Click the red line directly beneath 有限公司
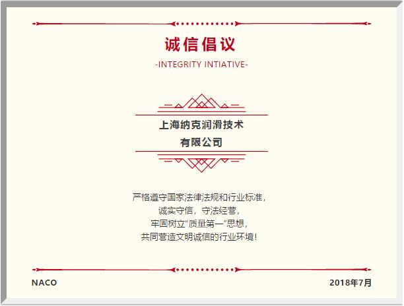The width and height of the screenshot is (404, 306). pyautogui.click(x=201, y=152)
